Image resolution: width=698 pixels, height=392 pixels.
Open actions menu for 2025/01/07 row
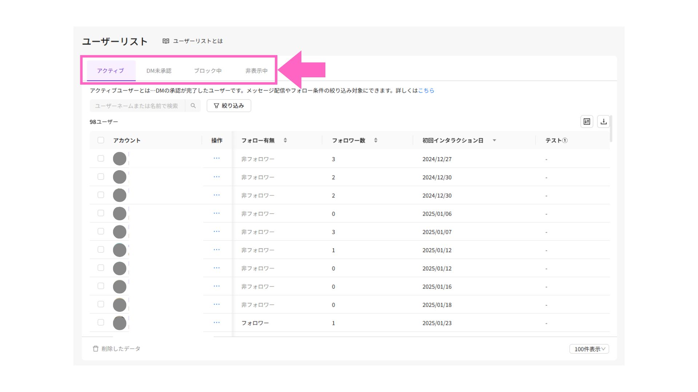click(x=217, y=231)
